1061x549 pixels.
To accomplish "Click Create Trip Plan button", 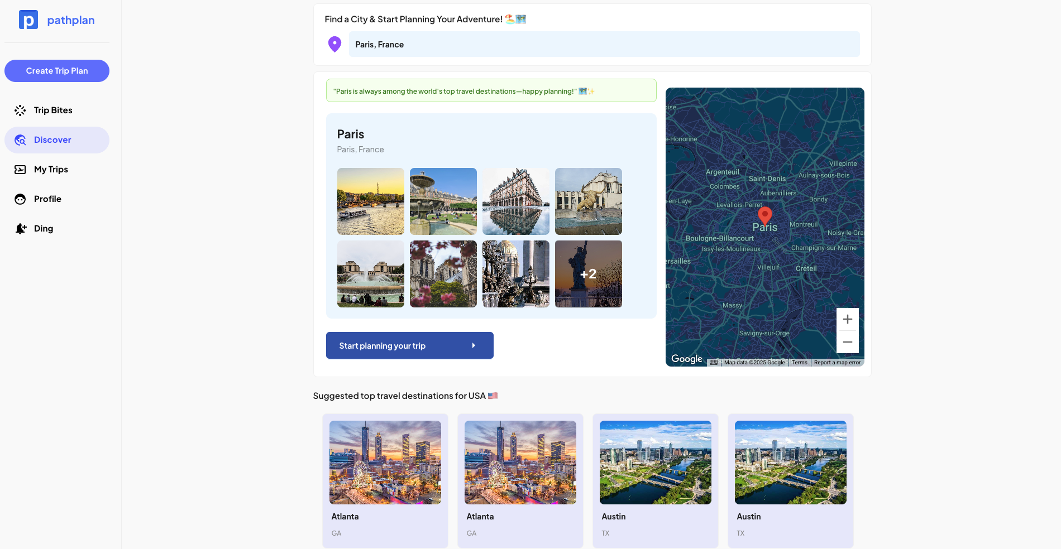I will click(x=57, y=71).
